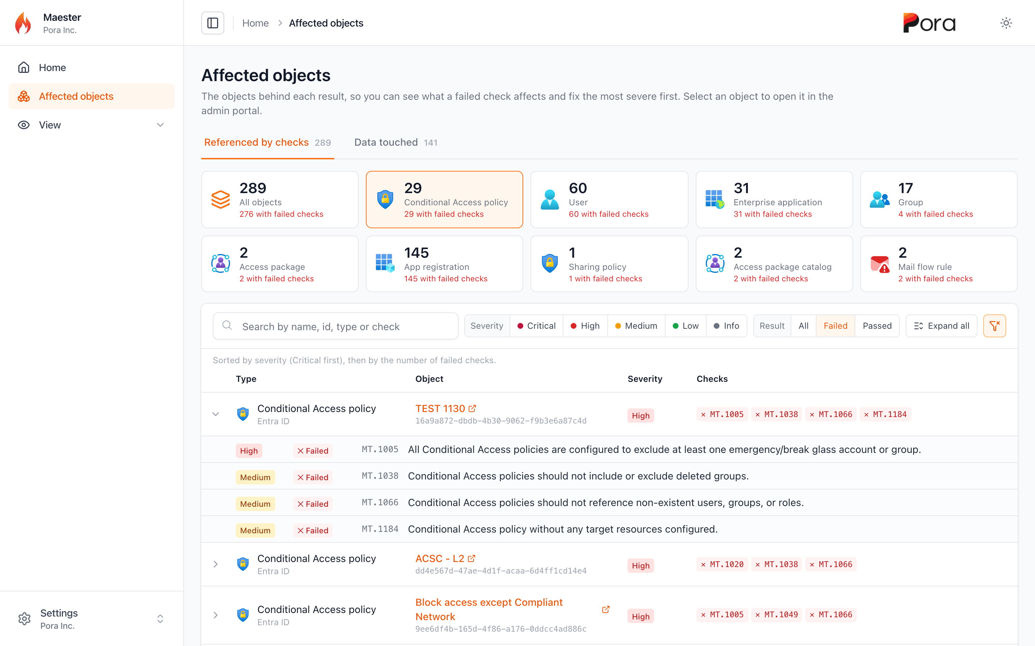Screen dimensions: 1035x646
Task: Set result filter to Passed
Action: point(877,326)
